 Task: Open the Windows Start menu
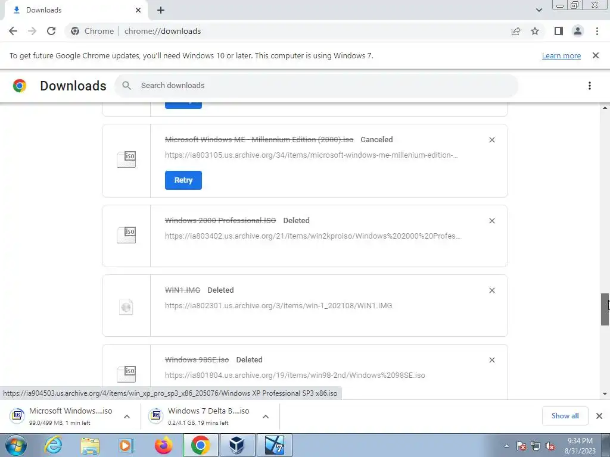15,445
